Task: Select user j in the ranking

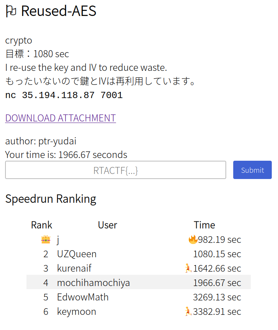Action: [x=58, y=240]
